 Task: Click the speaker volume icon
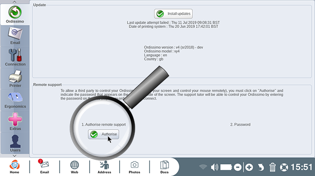pos(215,167)
